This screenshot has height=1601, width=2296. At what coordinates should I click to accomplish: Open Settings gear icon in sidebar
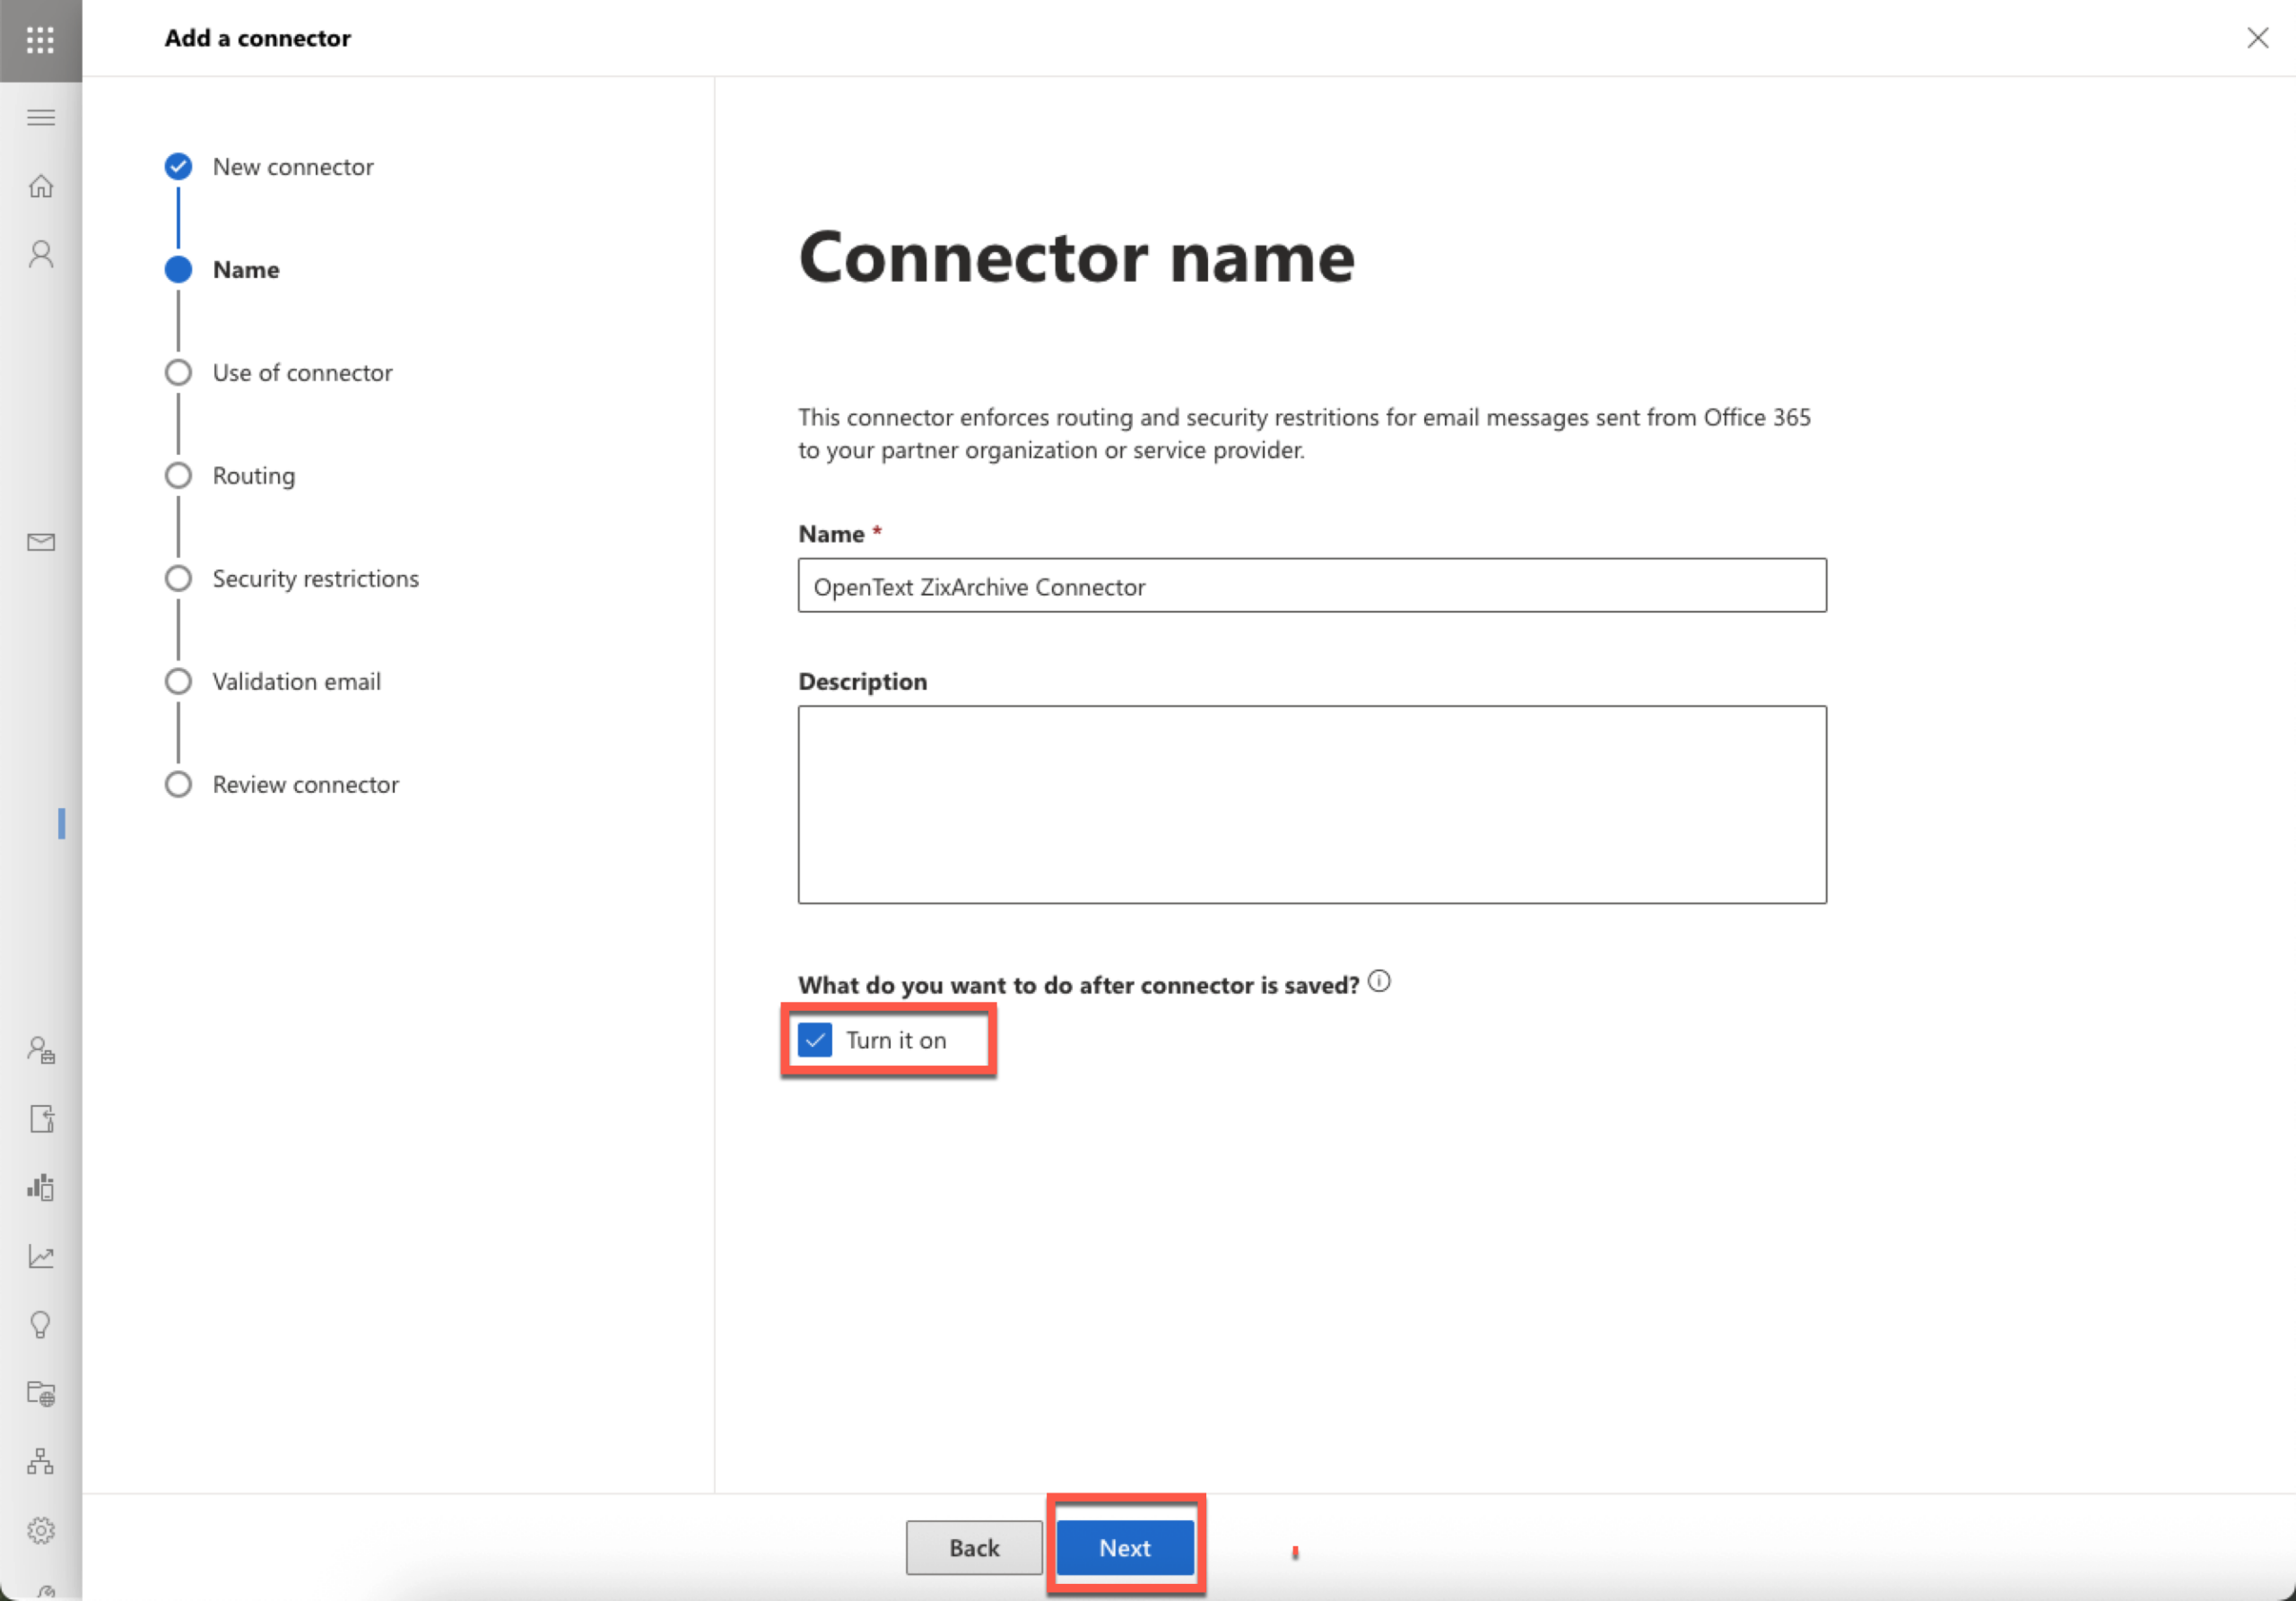pos(41,1530)
